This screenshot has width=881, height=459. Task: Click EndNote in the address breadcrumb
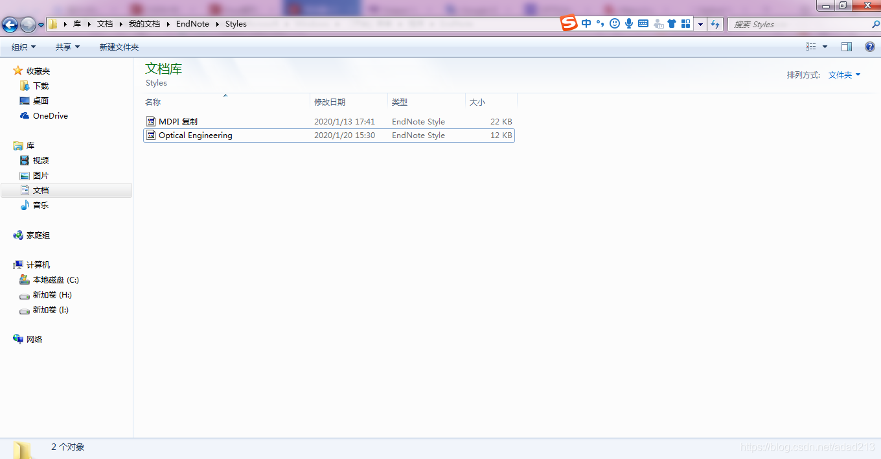[192, 24]
